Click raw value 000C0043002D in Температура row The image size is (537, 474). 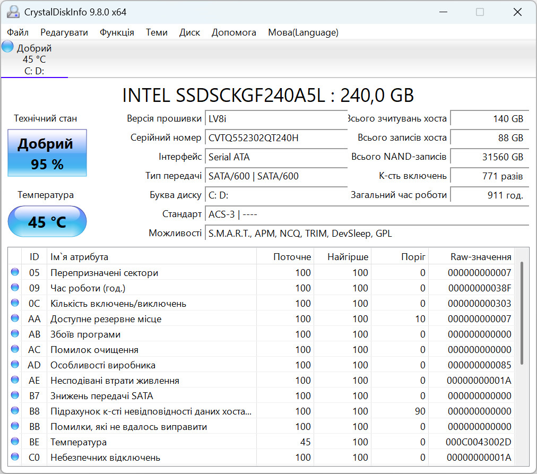tap(478, 442)
